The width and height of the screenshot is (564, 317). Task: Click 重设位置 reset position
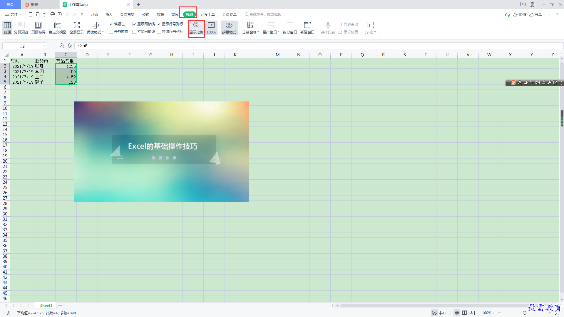click(x=348, y=32)
